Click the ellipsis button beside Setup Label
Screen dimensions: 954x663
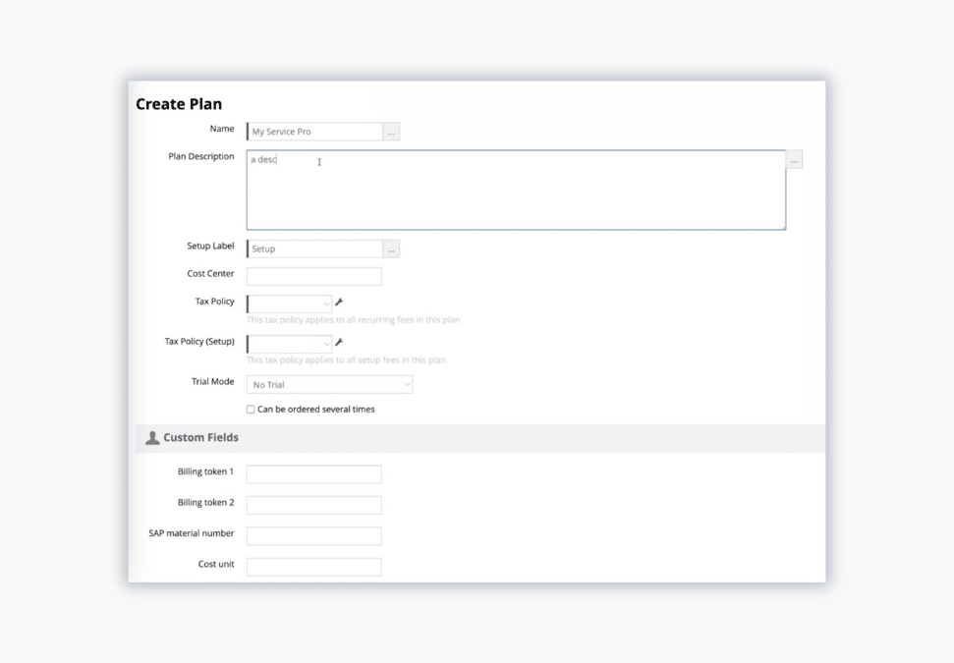[391, 249]
